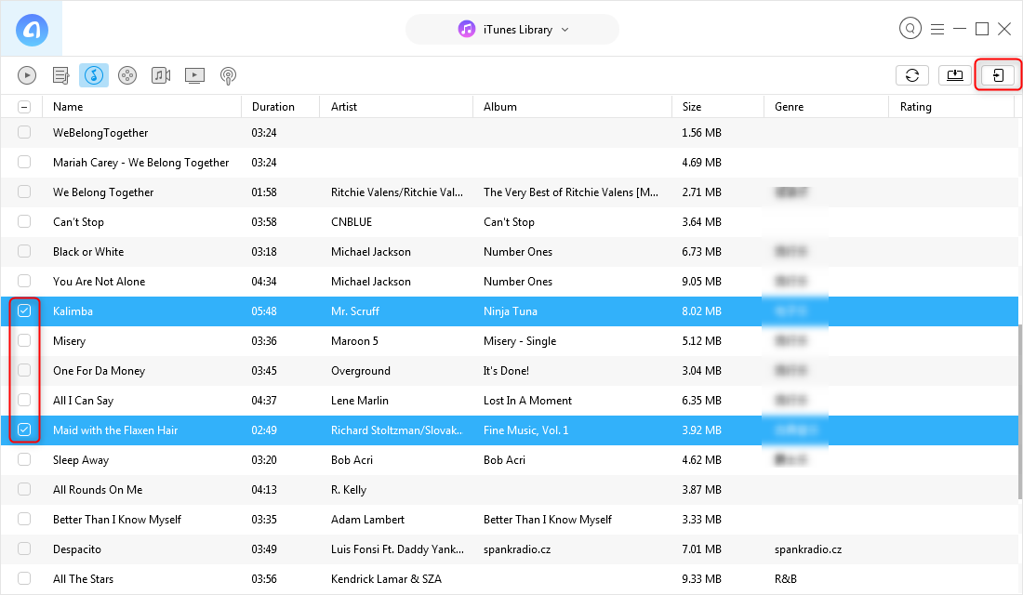Viewport: 1023px width, 595px height.
Task: Check the All The Stars checkbox
Action: point(24,578)
